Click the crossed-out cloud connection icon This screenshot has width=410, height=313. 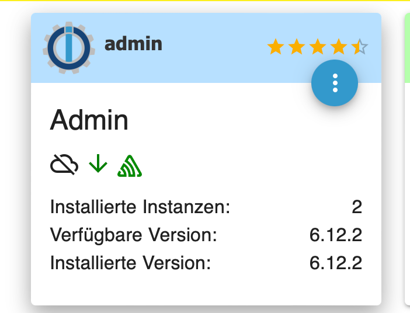tap(64, 166)
